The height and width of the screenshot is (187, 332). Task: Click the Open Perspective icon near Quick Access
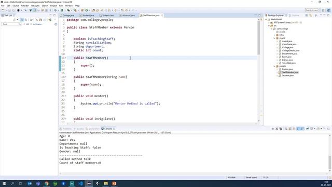[x=323, y=10]
